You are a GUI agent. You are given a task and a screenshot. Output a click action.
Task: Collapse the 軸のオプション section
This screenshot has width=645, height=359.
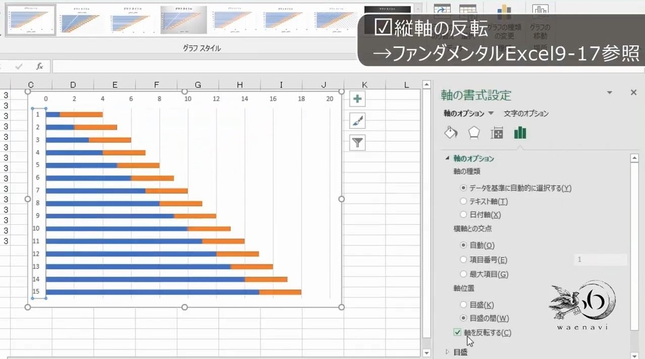448,158
